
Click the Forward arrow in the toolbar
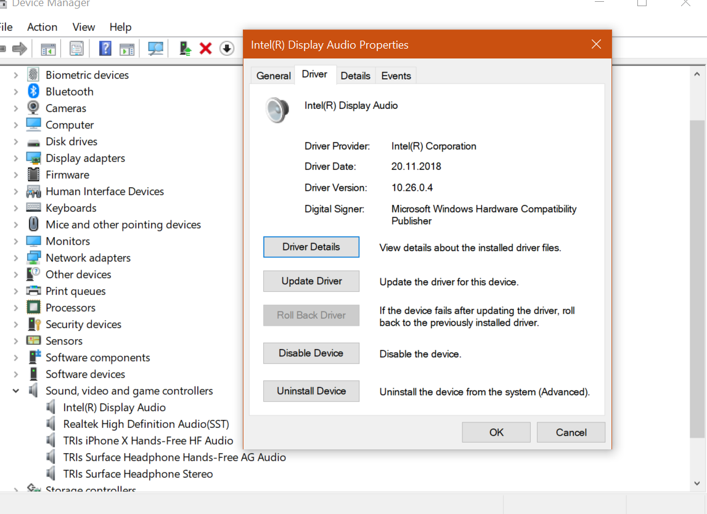(x=19, y=49)
